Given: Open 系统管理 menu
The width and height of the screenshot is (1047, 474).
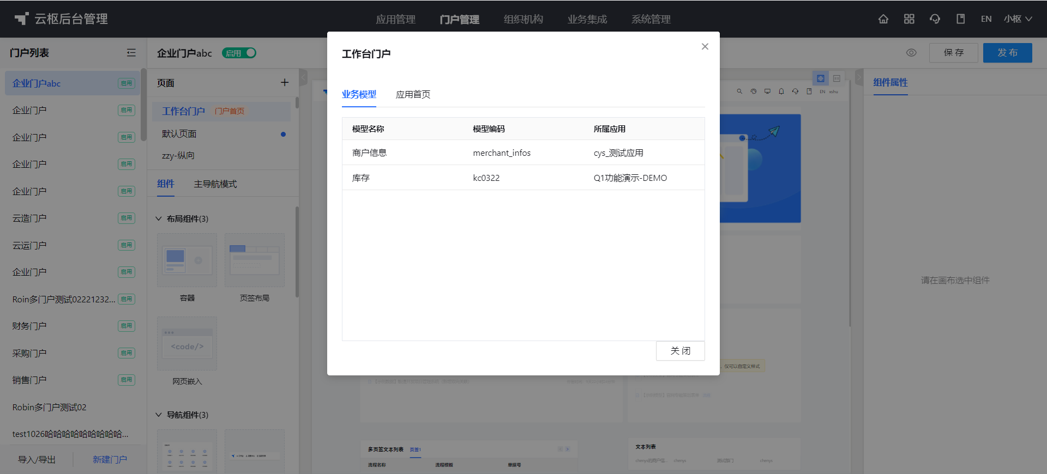Looking at the screenshot, I should (651, 19).
